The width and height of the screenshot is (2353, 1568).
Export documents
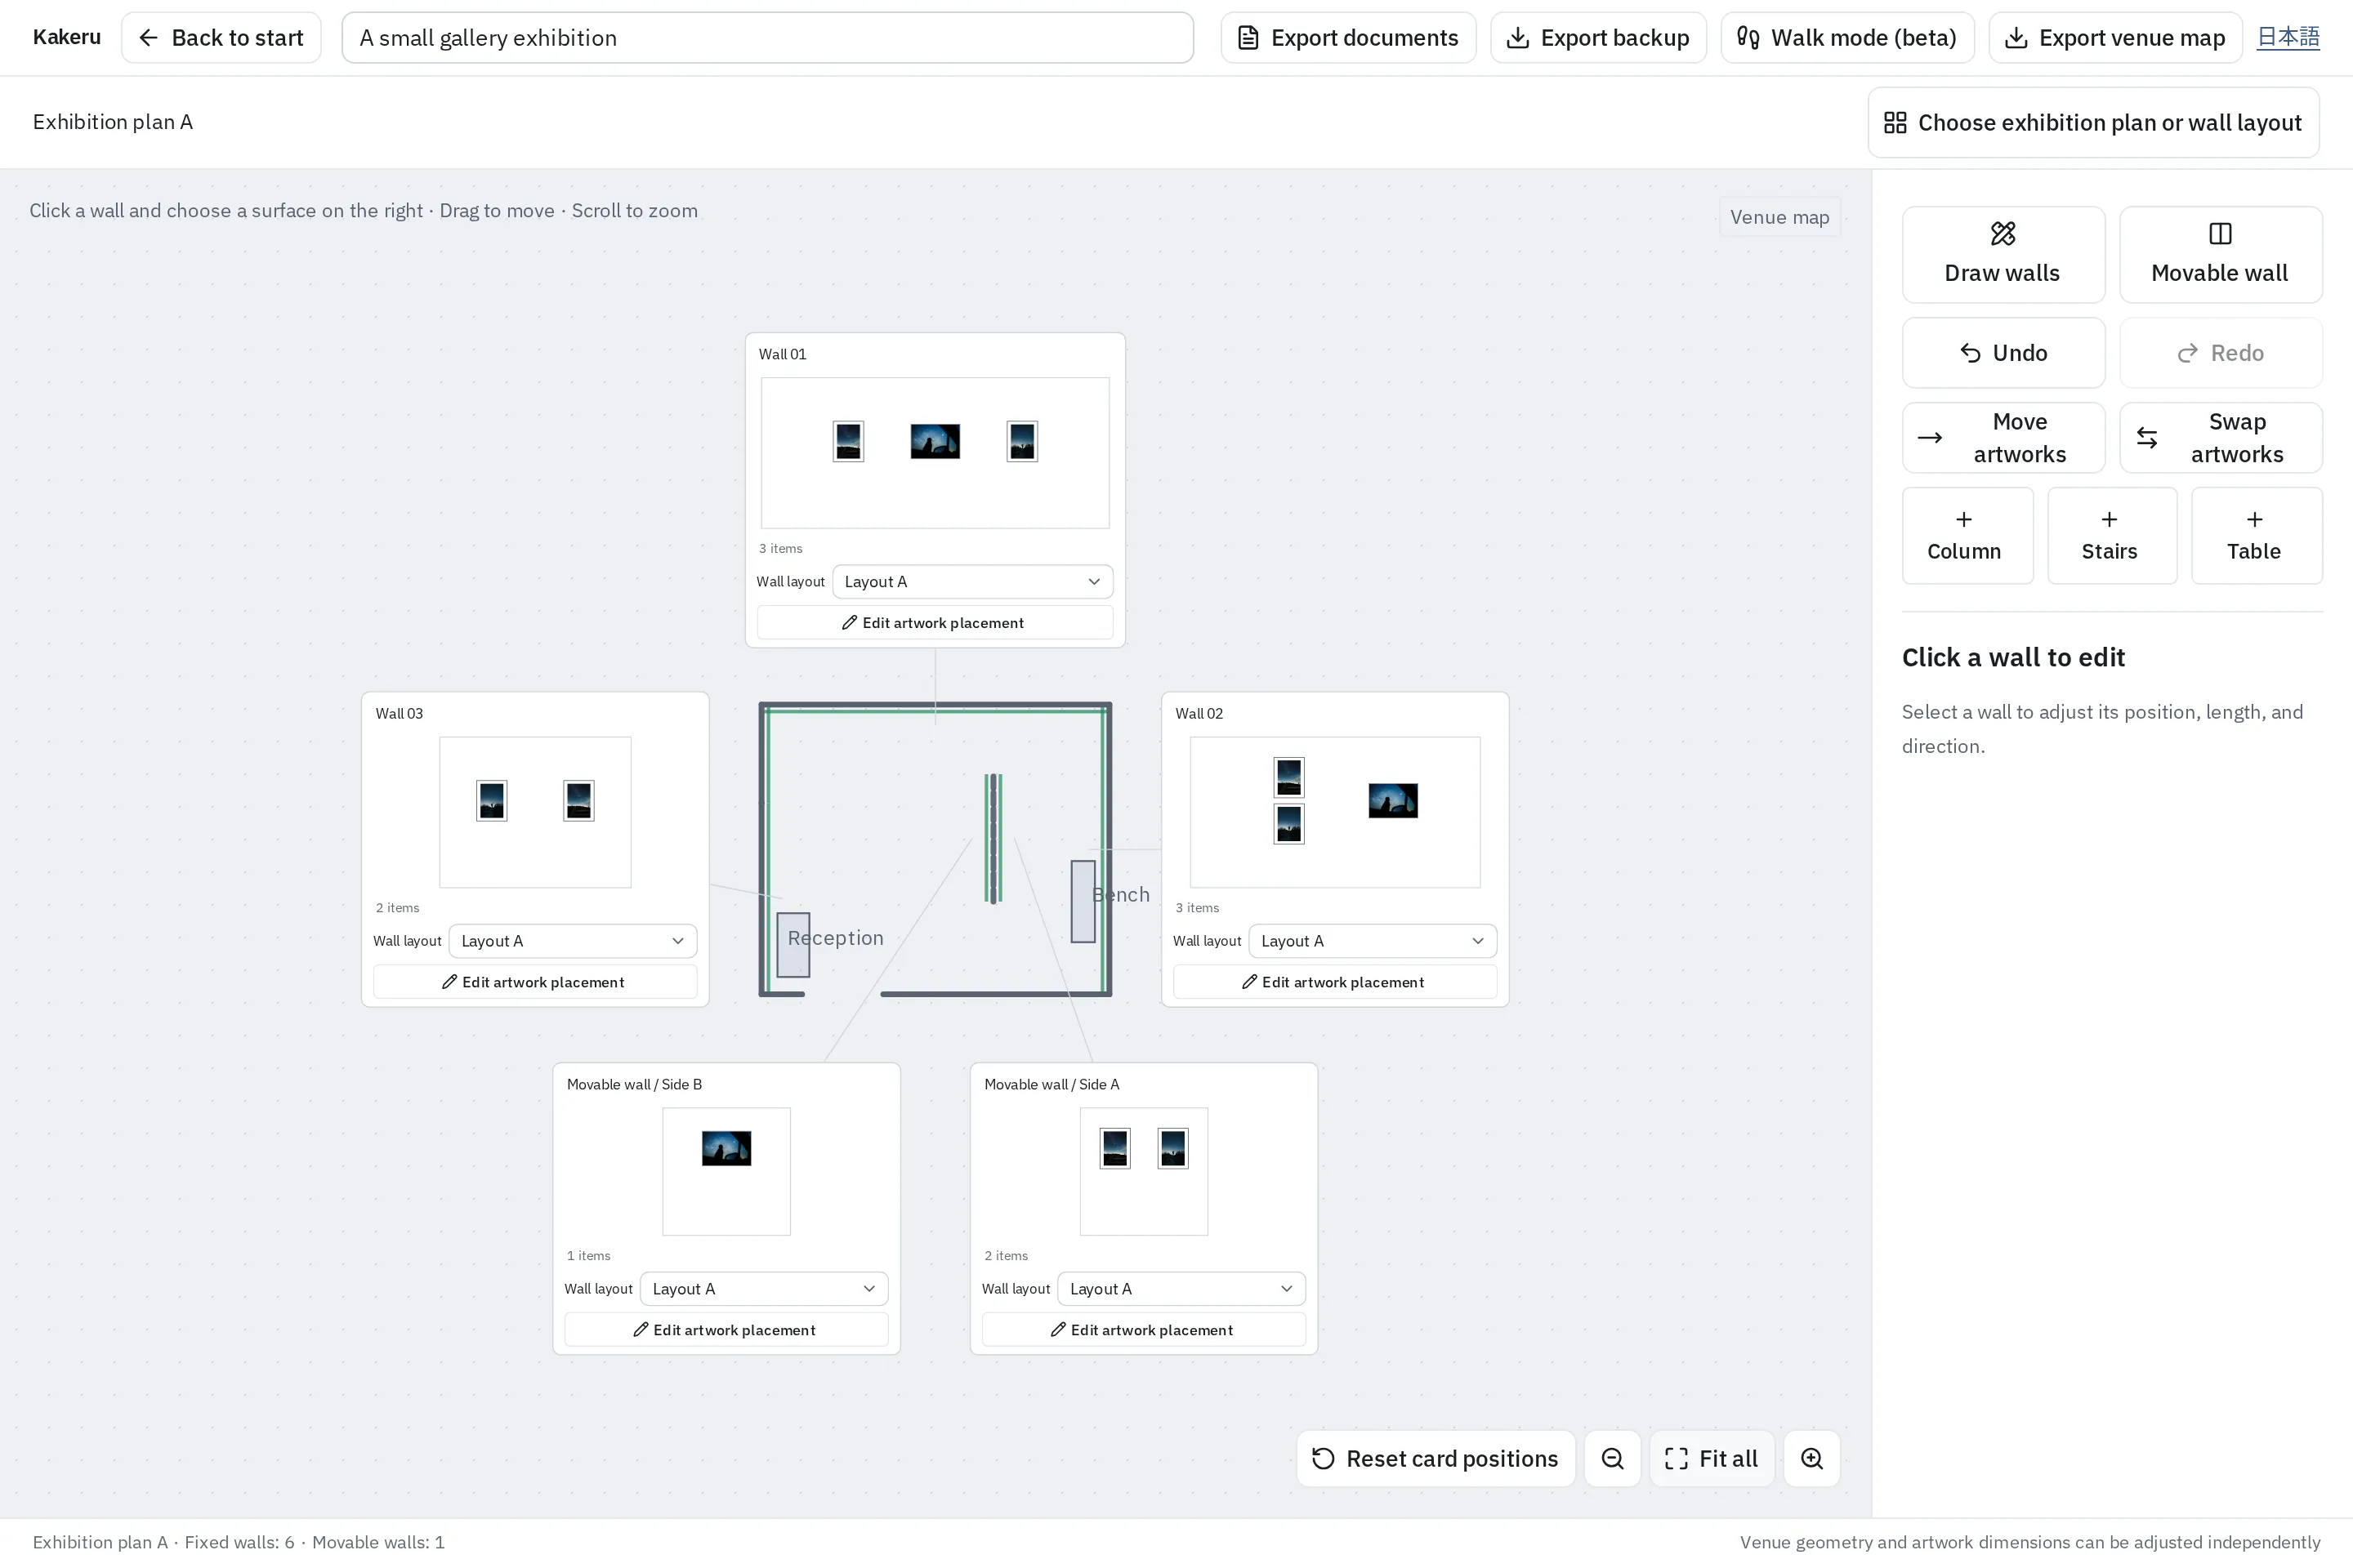pyautogui.click(x=1347, y=38)
